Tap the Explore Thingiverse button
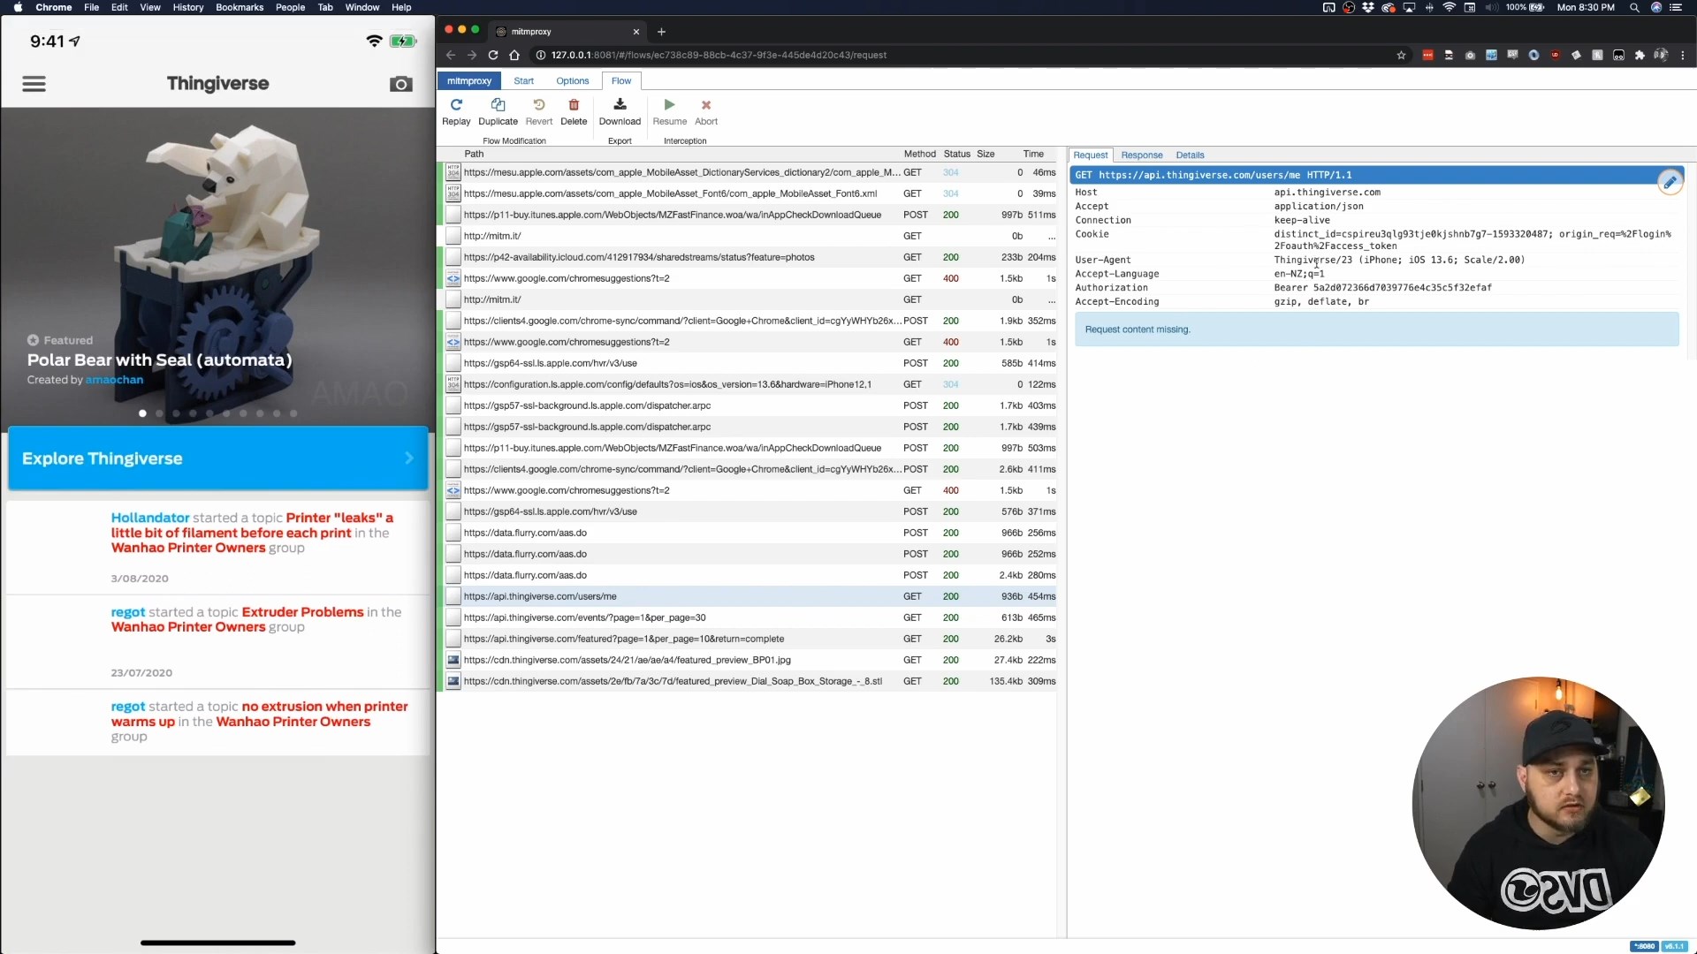 point(218,458)
